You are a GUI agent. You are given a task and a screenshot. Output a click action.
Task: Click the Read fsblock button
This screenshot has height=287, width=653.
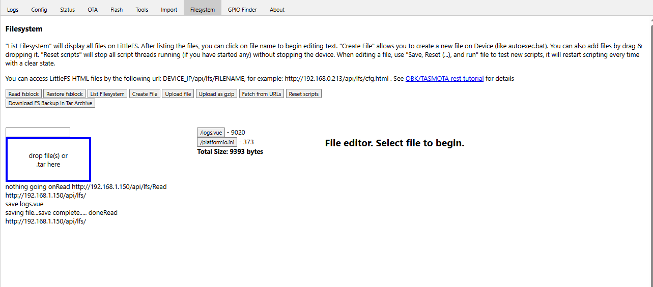tap(24, 94)
